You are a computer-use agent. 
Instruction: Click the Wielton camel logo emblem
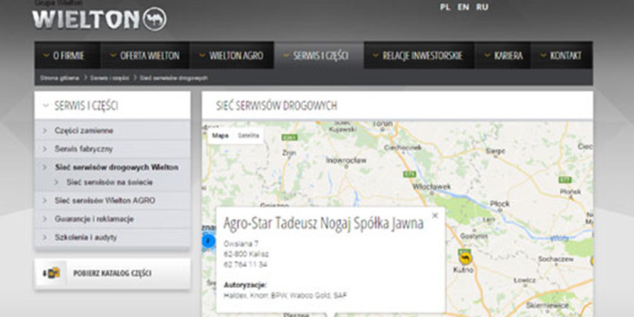[154, 19]
